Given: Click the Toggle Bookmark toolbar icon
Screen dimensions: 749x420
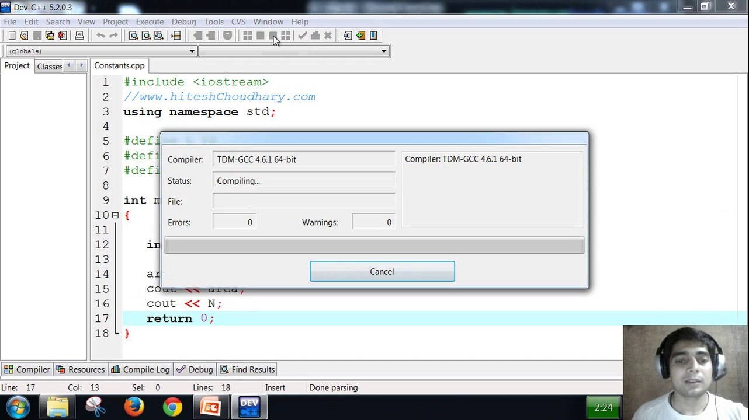Looking at the screenshot, I should click(x=227, y=36).
